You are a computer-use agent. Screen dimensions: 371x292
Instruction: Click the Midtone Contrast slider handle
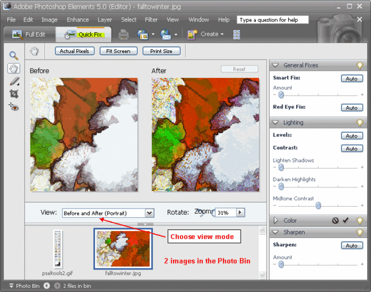(x=318, y=206)
